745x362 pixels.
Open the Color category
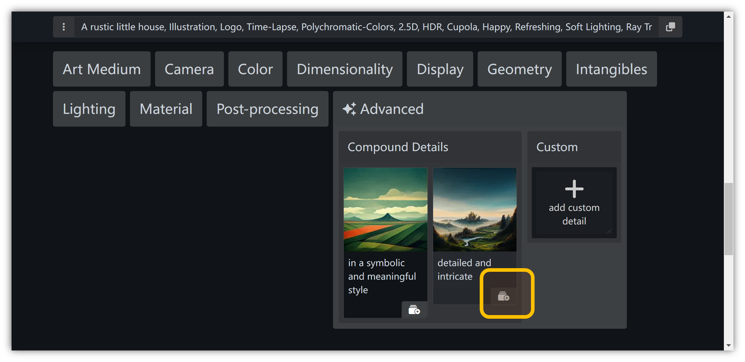pyautogui.click(x=255, y=69)
